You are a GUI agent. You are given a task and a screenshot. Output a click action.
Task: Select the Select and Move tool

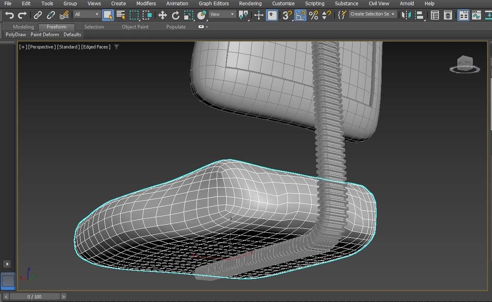pyautogui.click(x=162, y=15)
